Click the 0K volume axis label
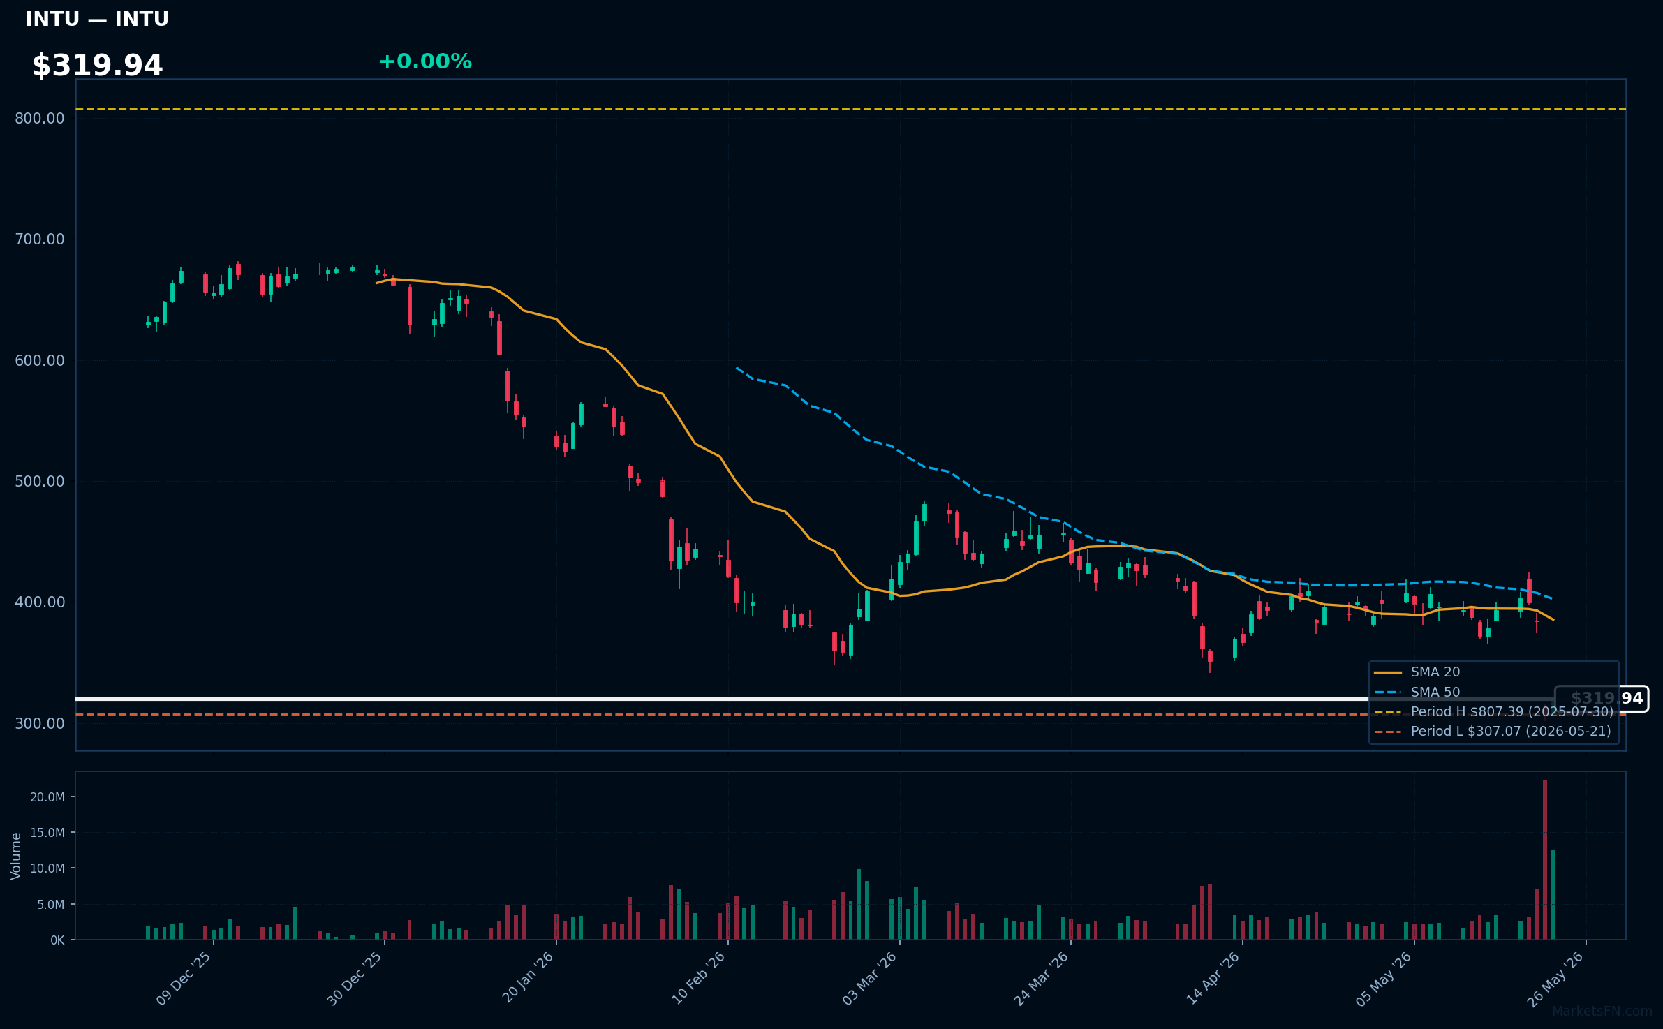Image resolution: width=1663 pixels, height=1029 pixels. pos(57,940)
